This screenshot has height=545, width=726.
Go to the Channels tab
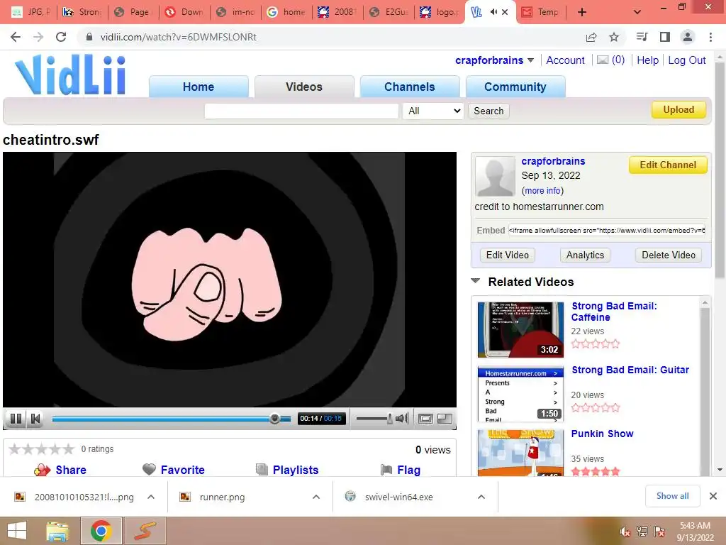pyautogui.click(x=410, y=87)
